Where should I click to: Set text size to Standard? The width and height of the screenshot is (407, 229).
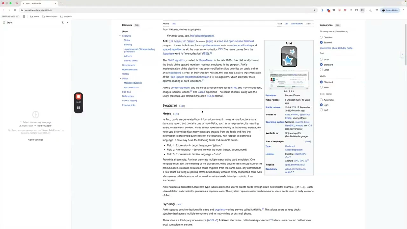point(321,65)
